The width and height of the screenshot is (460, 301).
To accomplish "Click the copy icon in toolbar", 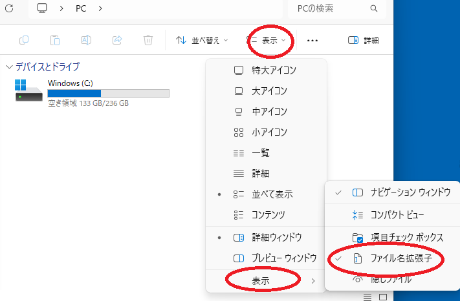I will coord(24,40).
